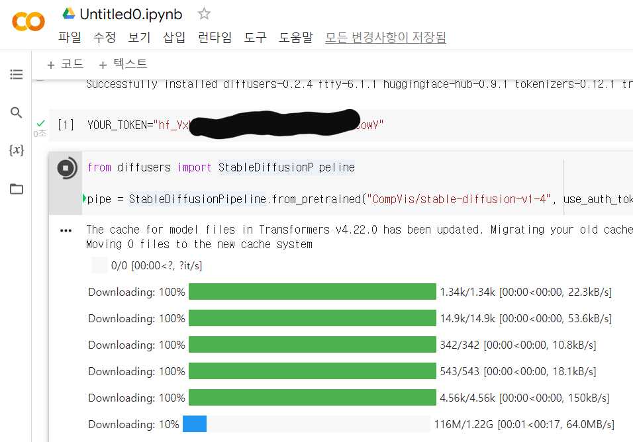
Task: Add a code cell with + 코드
Action: coord(65,64)
